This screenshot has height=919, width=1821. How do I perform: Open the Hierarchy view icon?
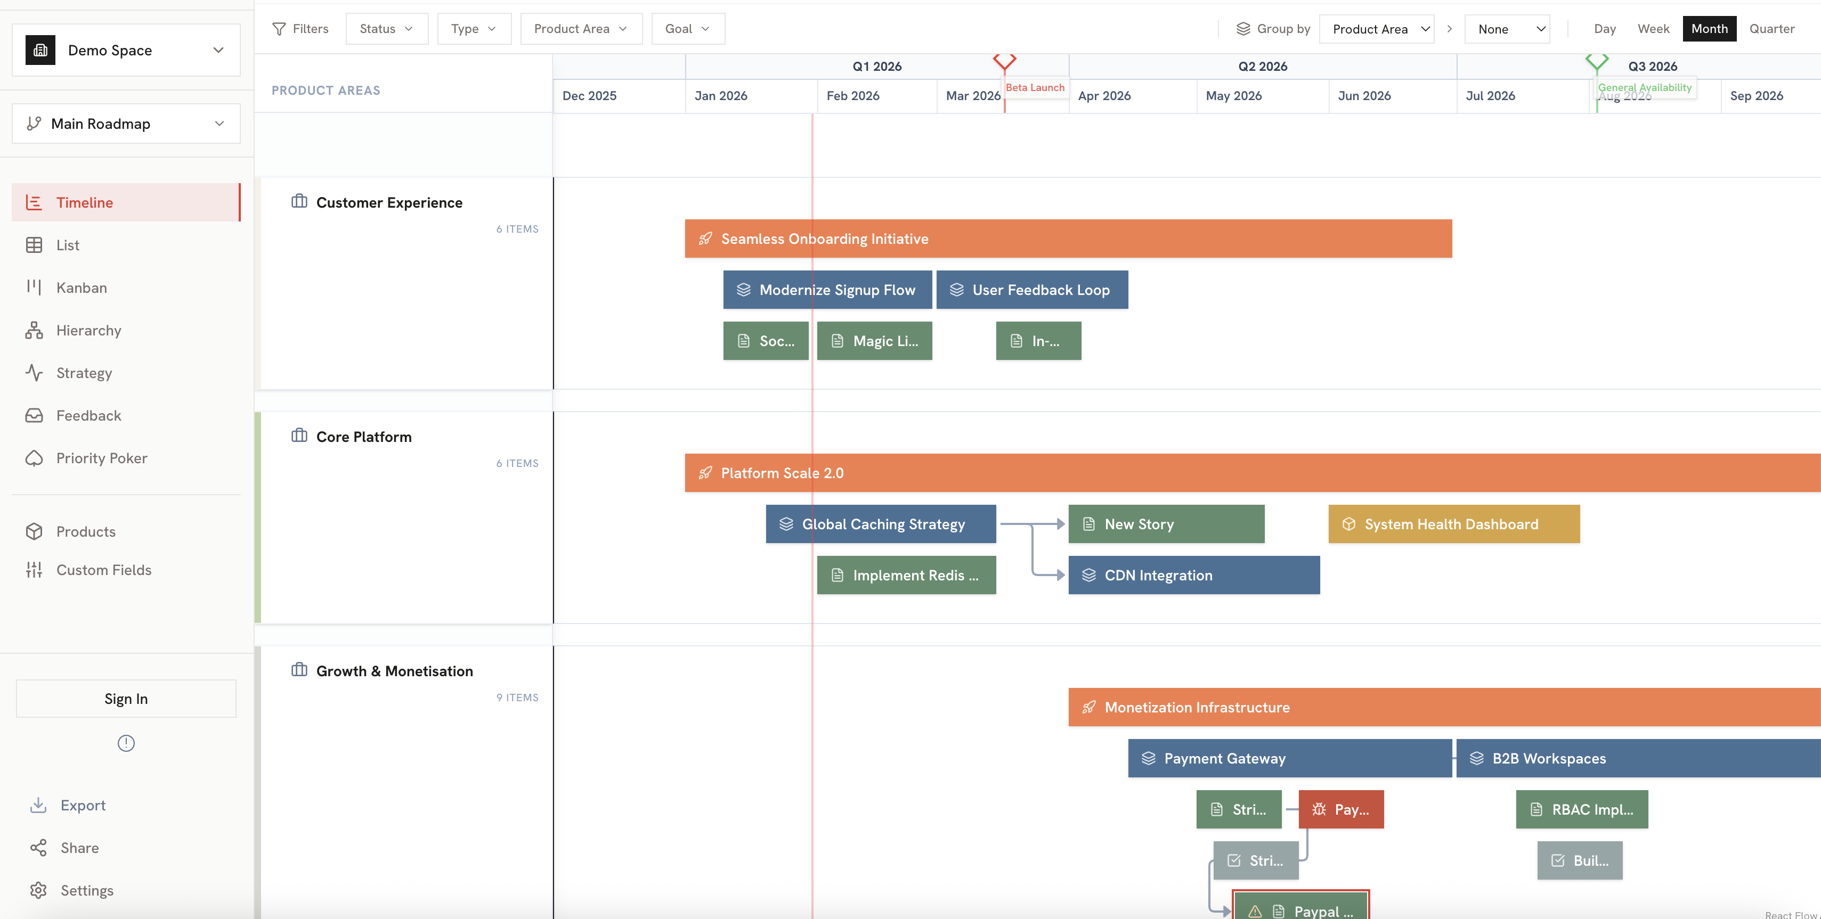(34, 330)
